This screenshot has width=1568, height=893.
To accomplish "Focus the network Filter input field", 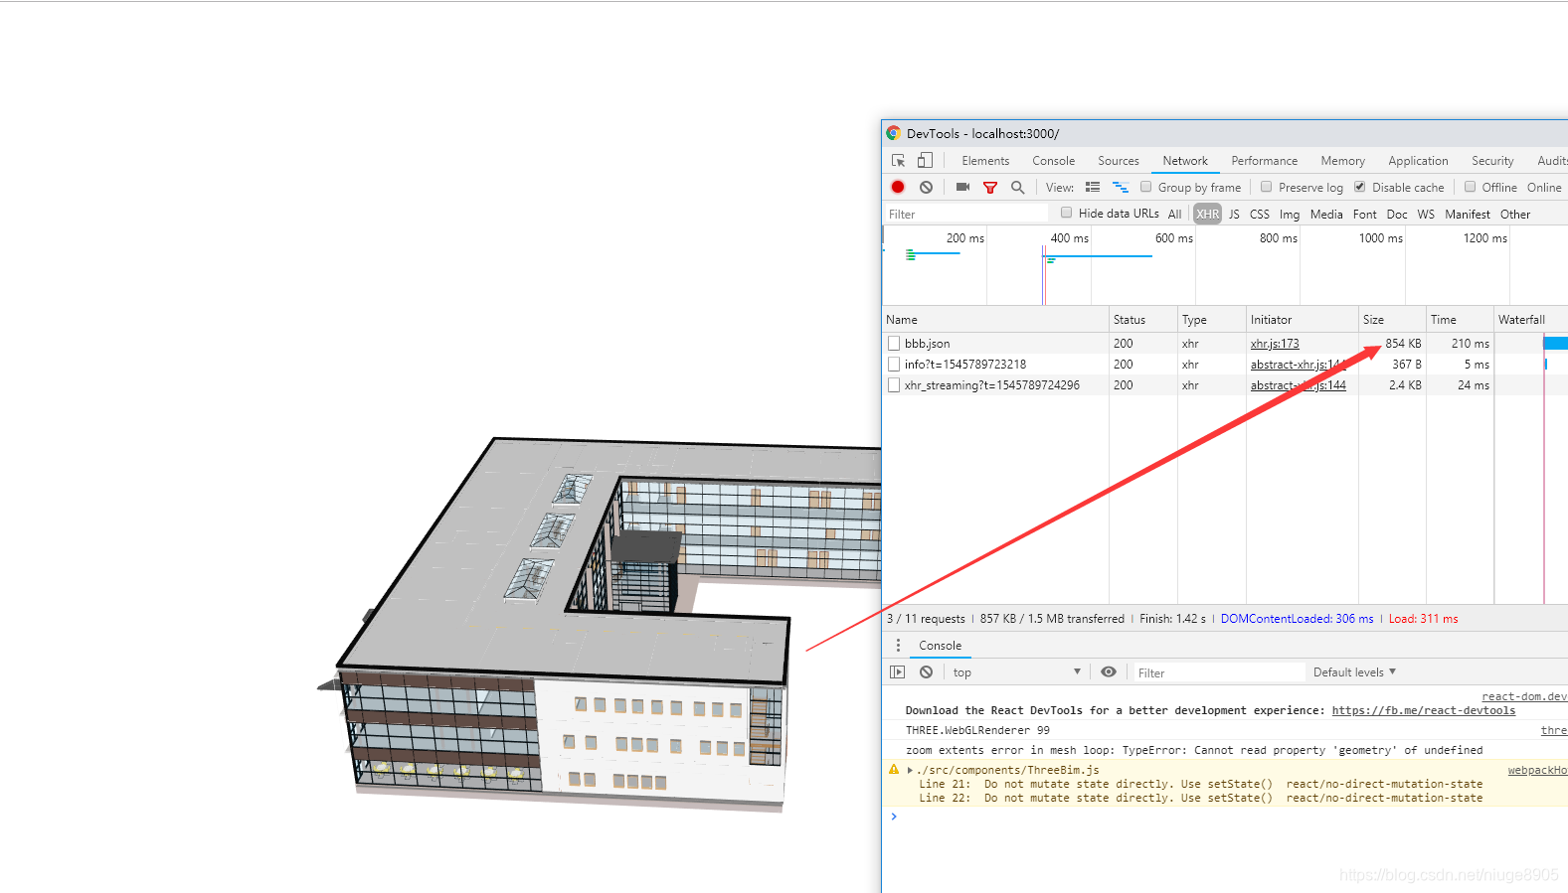I will pos(965,214).
